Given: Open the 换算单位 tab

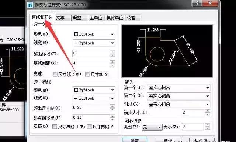Looking at the screenshot, I should [x=115, y=18].
